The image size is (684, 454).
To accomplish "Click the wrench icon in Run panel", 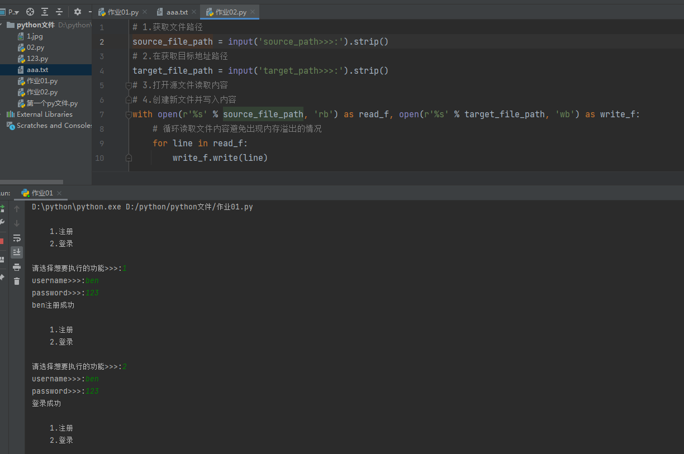I will click(x=2, y=223).
